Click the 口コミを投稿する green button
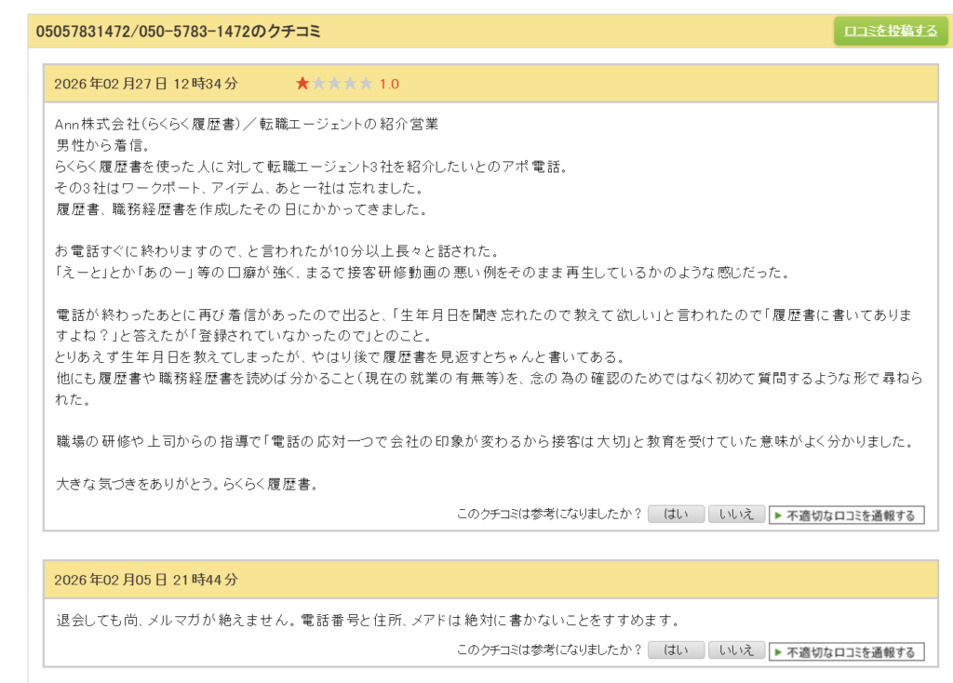Viewport: 953px width, 683px height. 890,31
